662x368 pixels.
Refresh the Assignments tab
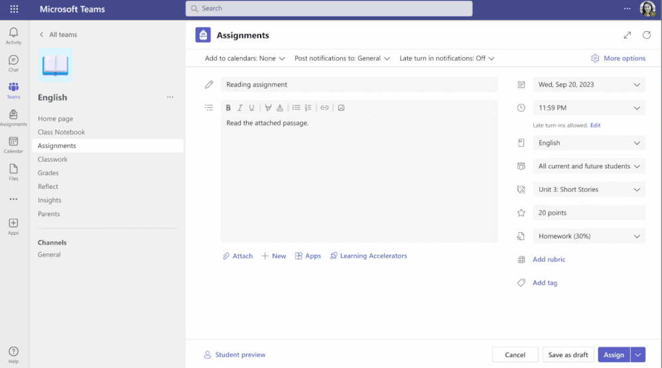point(646,35)
